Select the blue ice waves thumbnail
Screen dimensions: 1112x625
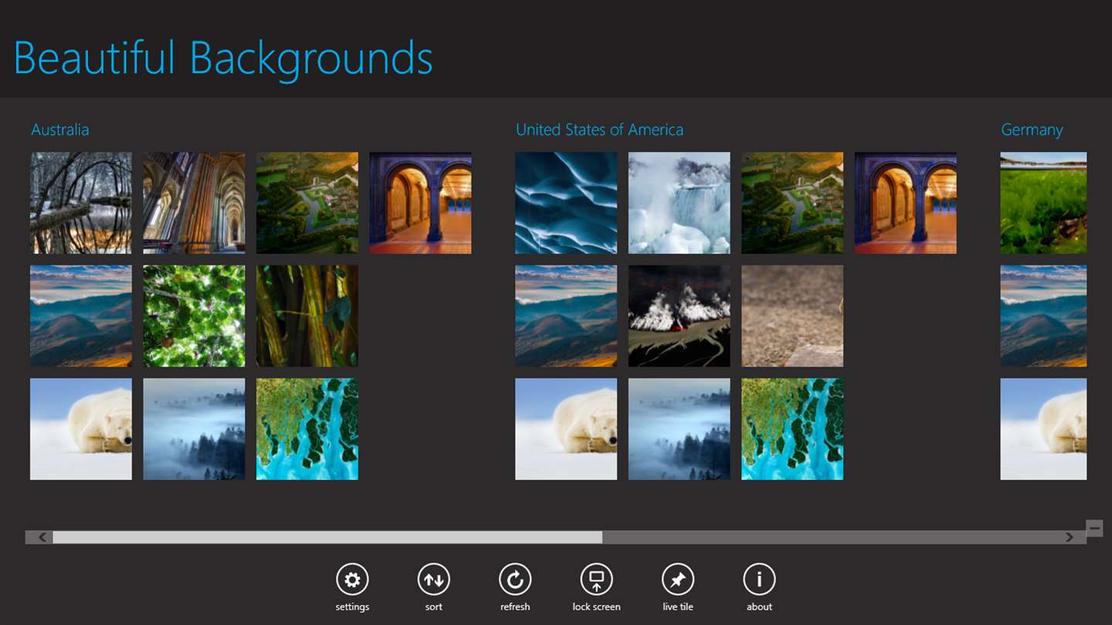(566, 203)
